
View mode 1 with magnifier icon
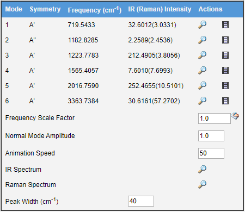pos(202,24)
